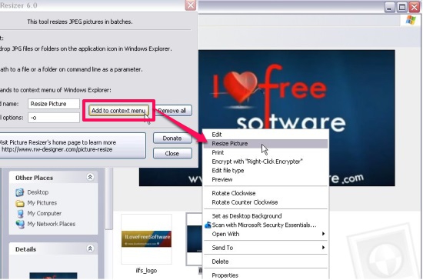The image size is (423, 280).
Task: Click Scan with Microsoft Security Essentials entry
Action: click(x=266, y=225)
